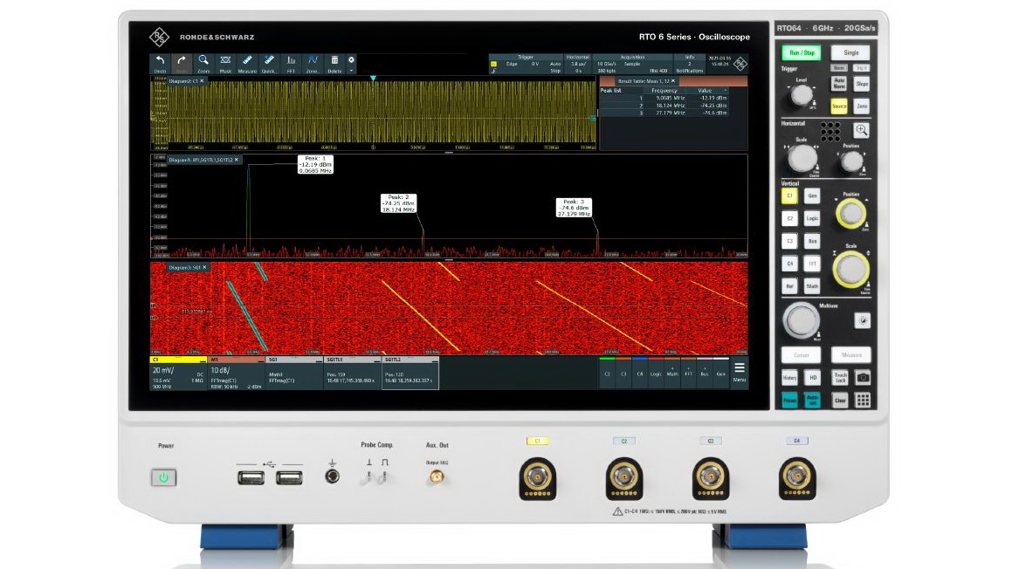Screen dimensions: 1012x569
Task: Select peak row 18.124 MHz
Action: [664, 105]
